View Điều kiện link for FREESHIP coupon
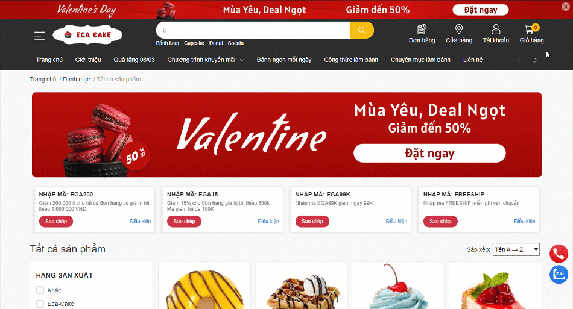 pyautogui.click(x=524, y=221)
